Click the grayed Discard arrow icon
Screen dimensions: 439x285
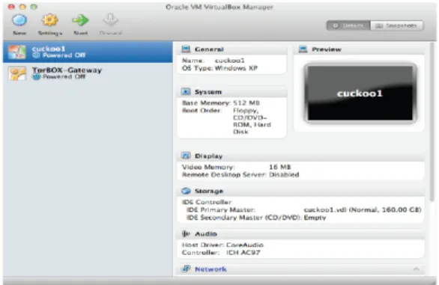[111, 20]
